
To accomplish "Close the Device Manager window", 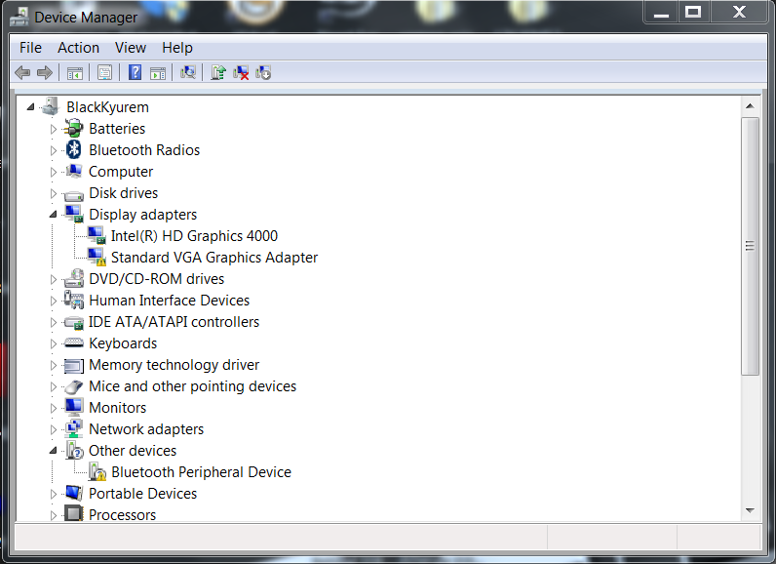I will coord(739,12).
